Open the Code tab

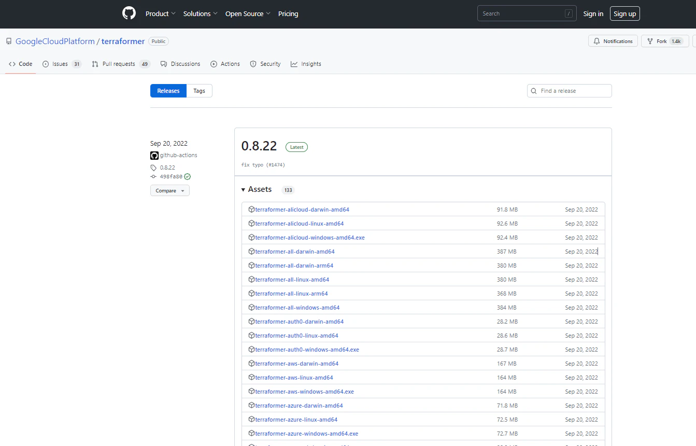click(x=21, y=64)
